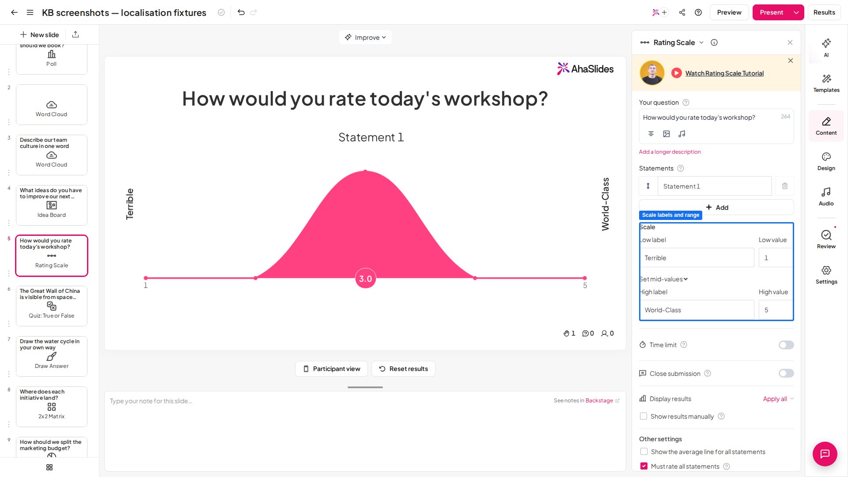Toggle the Time limit switch
The image size is (848, 477).
tap(786, 345)
